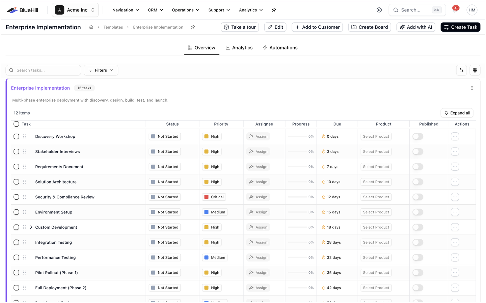
Task: Select product for Pilot Rollout (Phase 1)
Action: pos(376,273)
